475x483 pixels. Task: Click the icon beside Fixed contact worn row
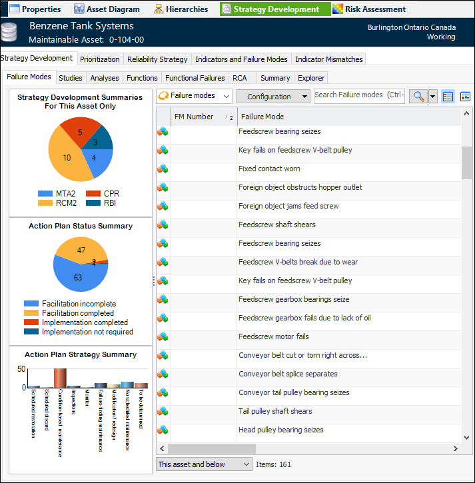click(163, 169)
